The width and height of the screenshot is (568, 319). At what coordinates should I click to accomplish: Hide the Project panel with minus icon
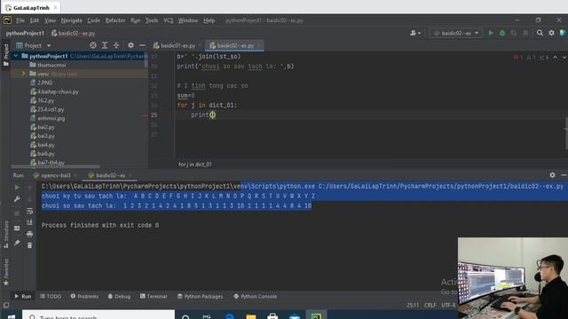coord(142,45)
